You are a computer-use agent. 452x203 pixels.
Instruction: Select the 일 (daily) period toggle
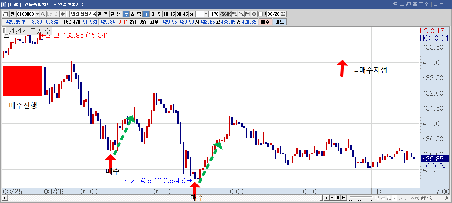point(100,14)
